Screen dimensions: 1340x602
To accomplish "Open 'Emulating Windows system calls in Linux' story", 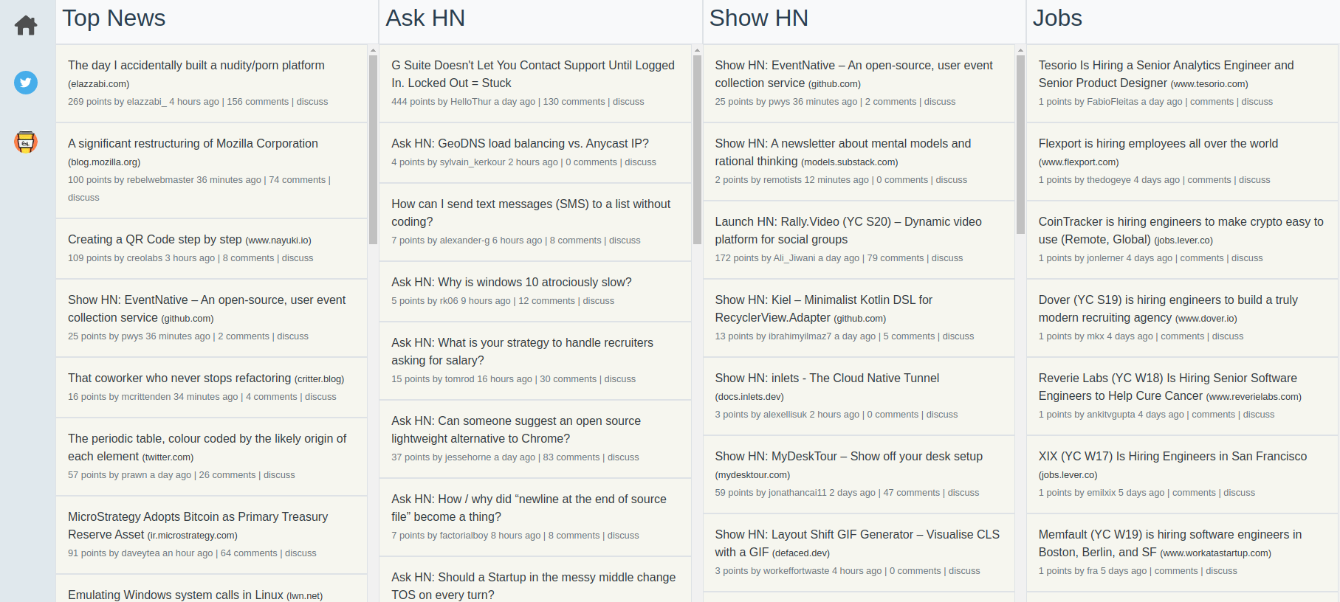I will pyautogui.click(x=176, y=595).
